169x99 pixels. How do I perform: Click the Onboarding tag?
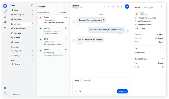coord(140,52)
